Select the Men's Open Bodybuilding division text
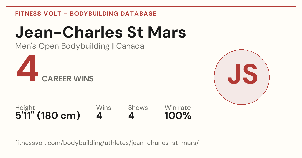Viewport: 302px width, 158px height. point(62,46)
